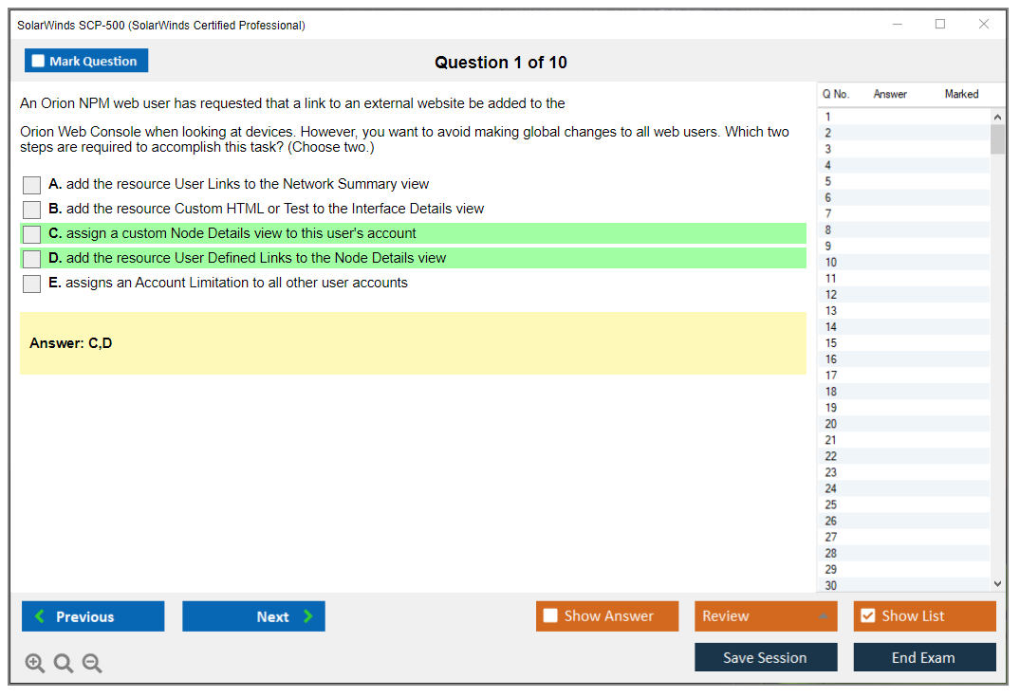The image size is (1020, 697).
Task: Jump to question 10 in list
Action: click(831, 263)
